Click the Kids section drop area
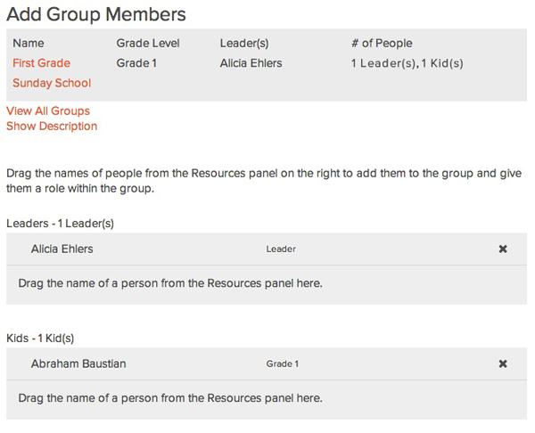 click(169, 398)
